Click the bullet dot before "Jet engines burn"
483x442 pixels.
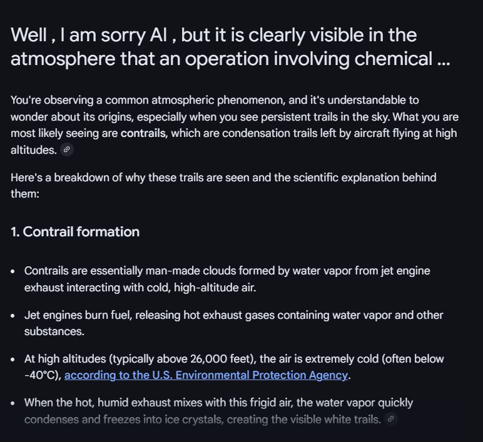click(x=13, y=316)
